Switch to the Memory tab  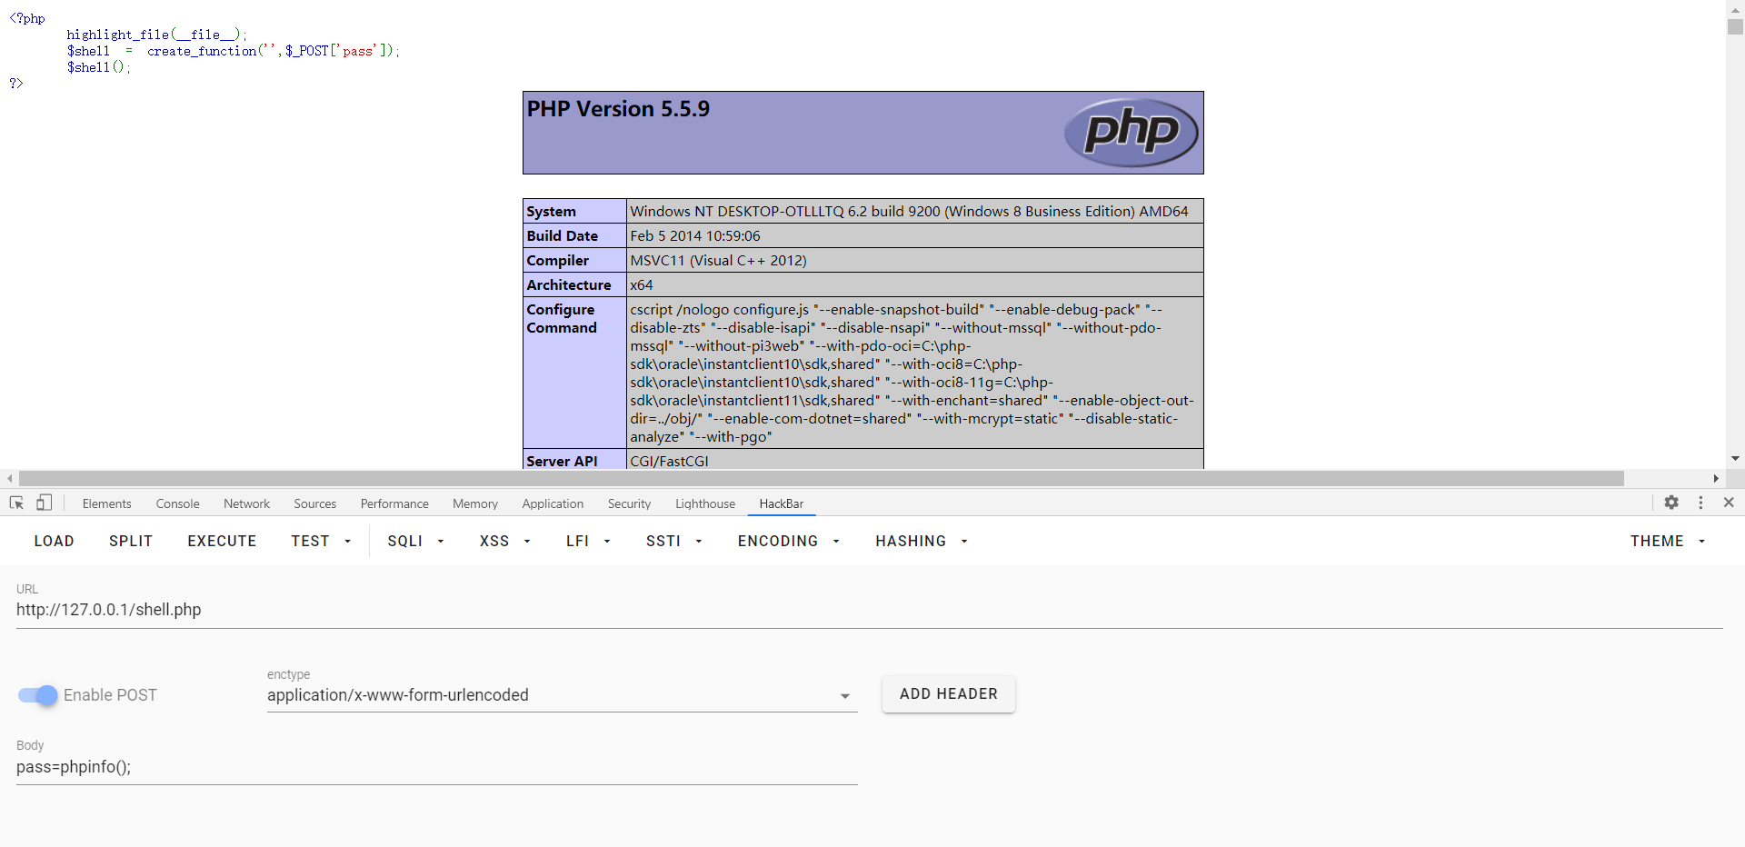point(475,503)
